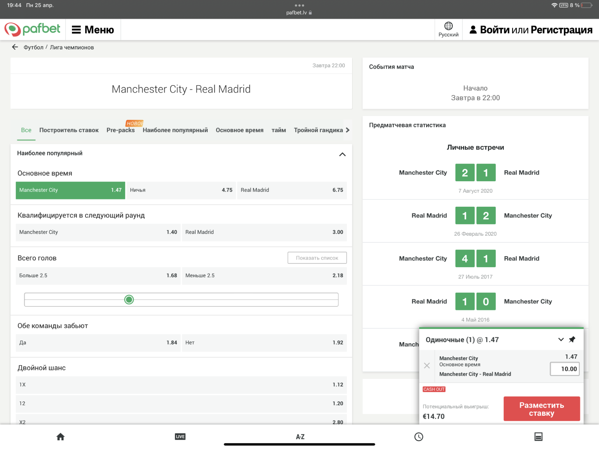Open Футбол breadcrumb link
This screenshot has height=449, width=599.
(34, 47)
